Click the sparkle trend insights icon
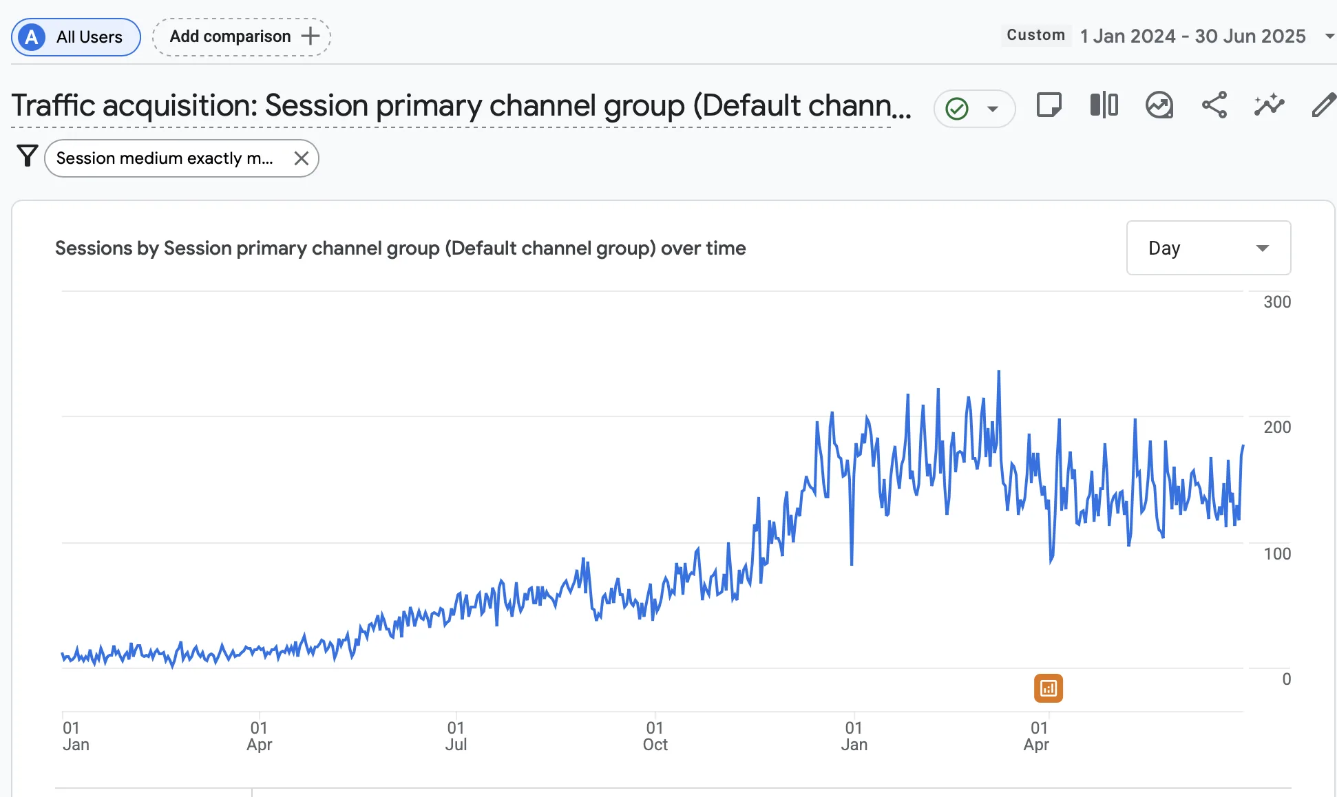Screen dimensions: 1337x797 (1269, 105)
